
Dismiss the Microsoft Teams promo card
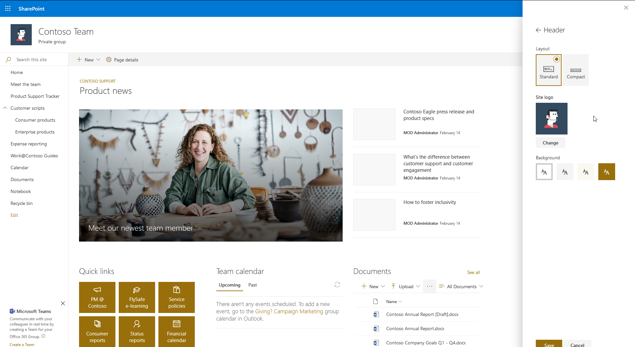pyautogui.click(x=63, y=303)
